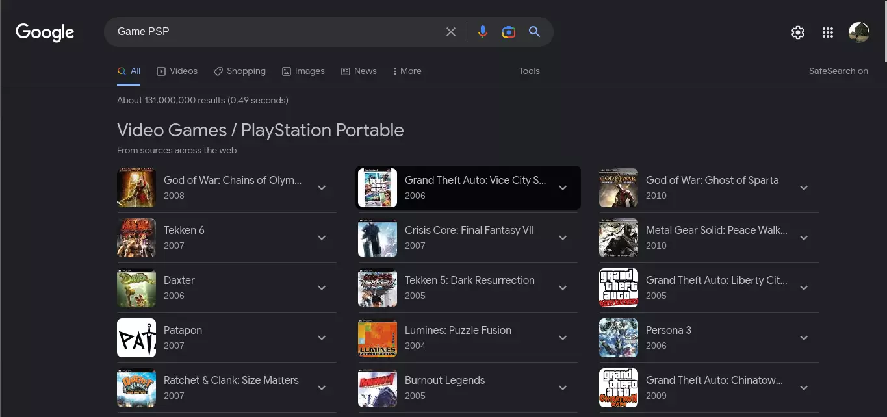Screen dimensions: 887x417
Task: Open Grand Theft Auto: Chinatown Wars cover
Action: pyautogui.click(x=619, y=388)
